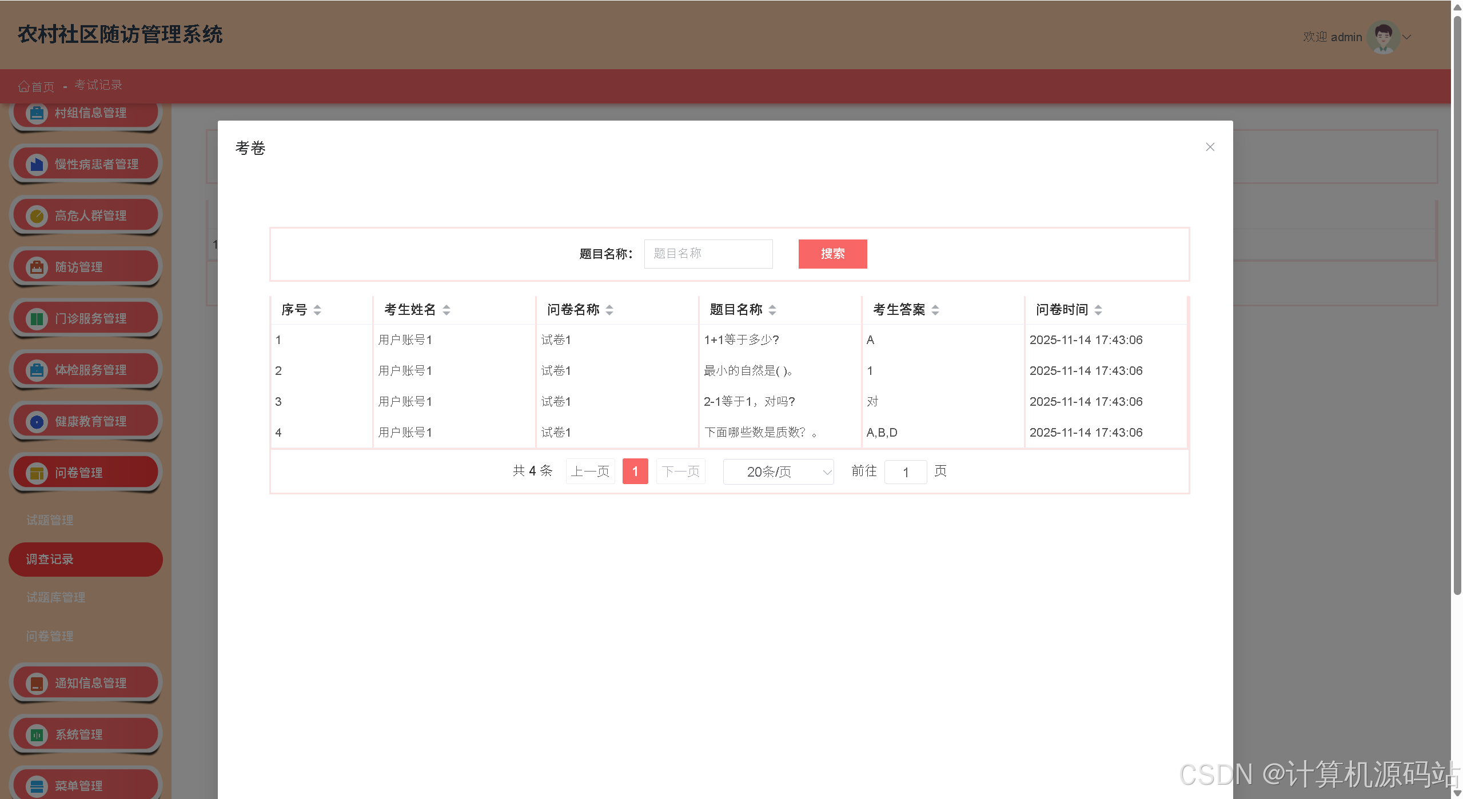The height and width of the screenshot is (799, 1463).
Task: Select page 1 in pagination
Action: pyautogui.click(x=635, y=472)
